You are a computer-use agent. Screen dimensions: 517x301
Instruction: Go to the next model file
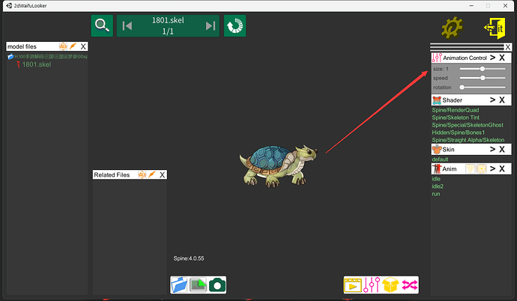(211, 25)
